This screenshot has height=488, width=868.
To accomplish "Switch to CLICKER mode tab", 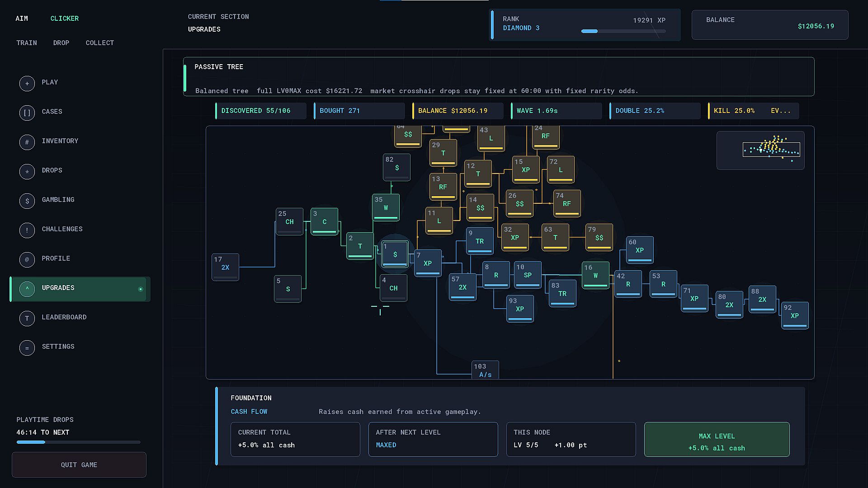I will [64, 19].
